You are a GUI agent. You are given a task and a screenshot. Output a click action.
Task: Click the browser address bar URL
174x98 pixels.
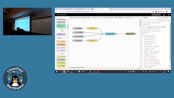(84, 12)
